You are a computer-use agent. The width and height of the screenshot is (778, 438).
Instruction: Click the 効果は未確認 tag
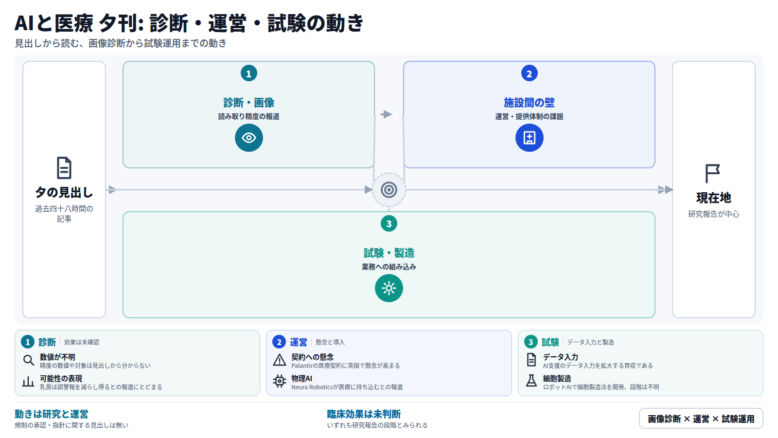click(x=82, y=342)
